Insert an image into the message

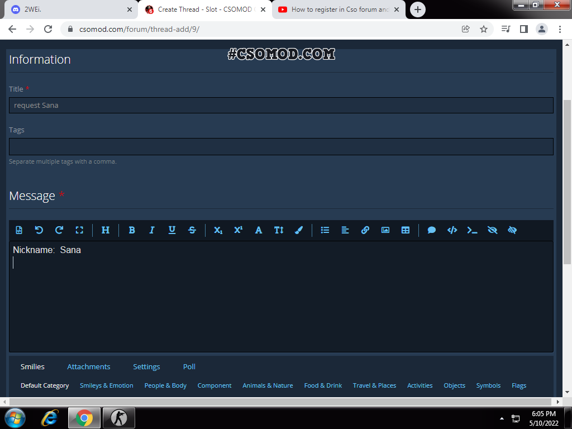click(x=385, y=230)
